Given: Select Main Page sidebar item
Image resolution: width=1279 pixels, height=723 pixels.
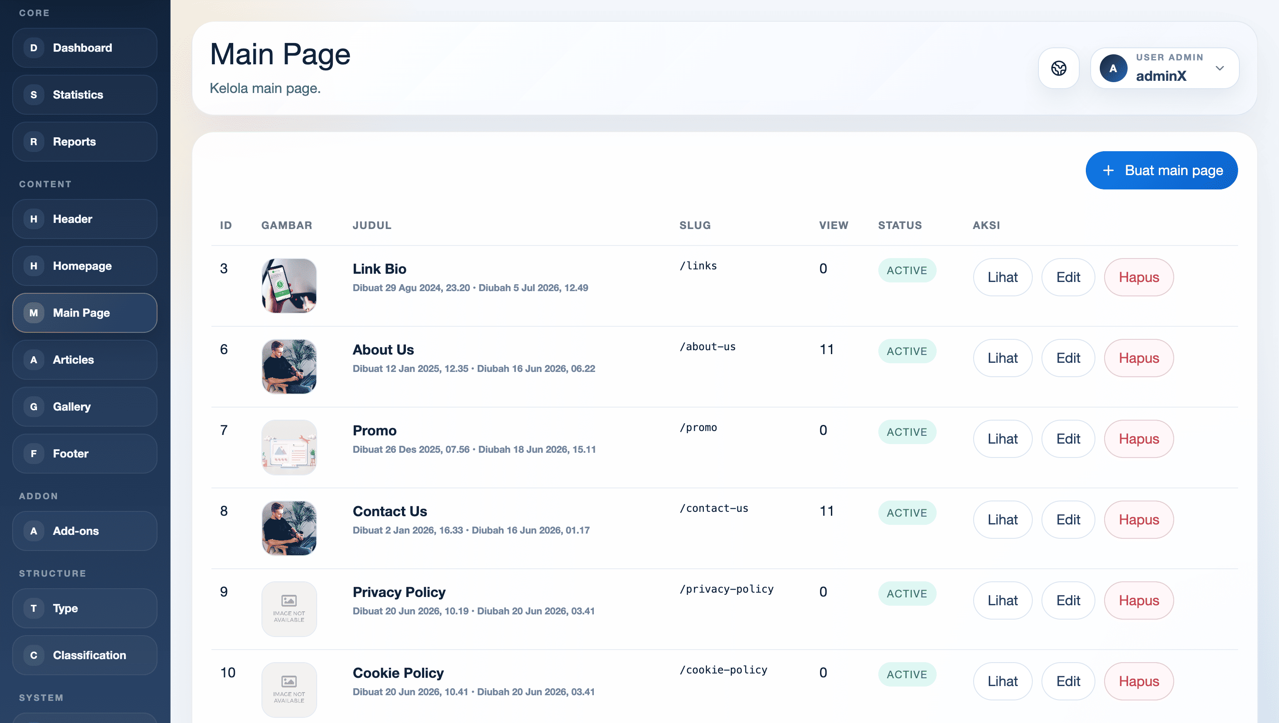Looking at the screenshot, I should tap(84, 313).
